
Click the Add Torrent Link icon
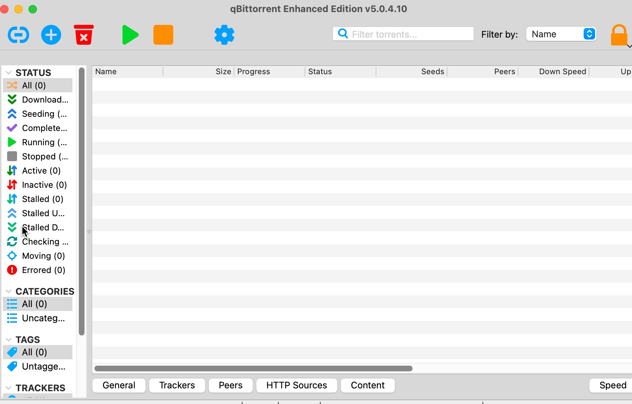[18, 35]
